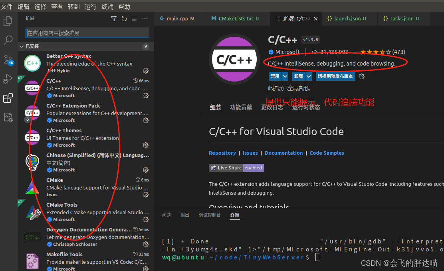Open the Code Samples link
Screen dimensions: 444x271
[327, 153]
